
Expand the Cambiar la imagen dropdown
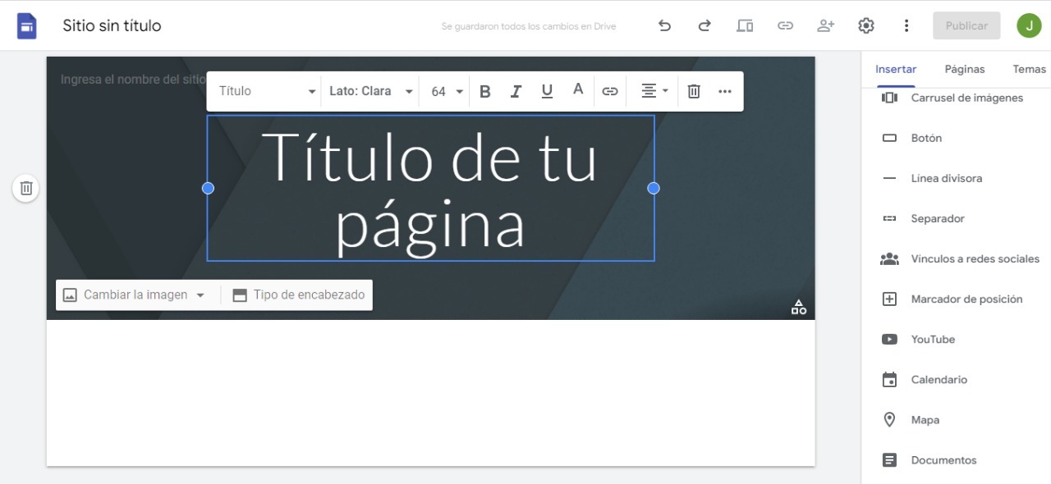click(202, 295)
